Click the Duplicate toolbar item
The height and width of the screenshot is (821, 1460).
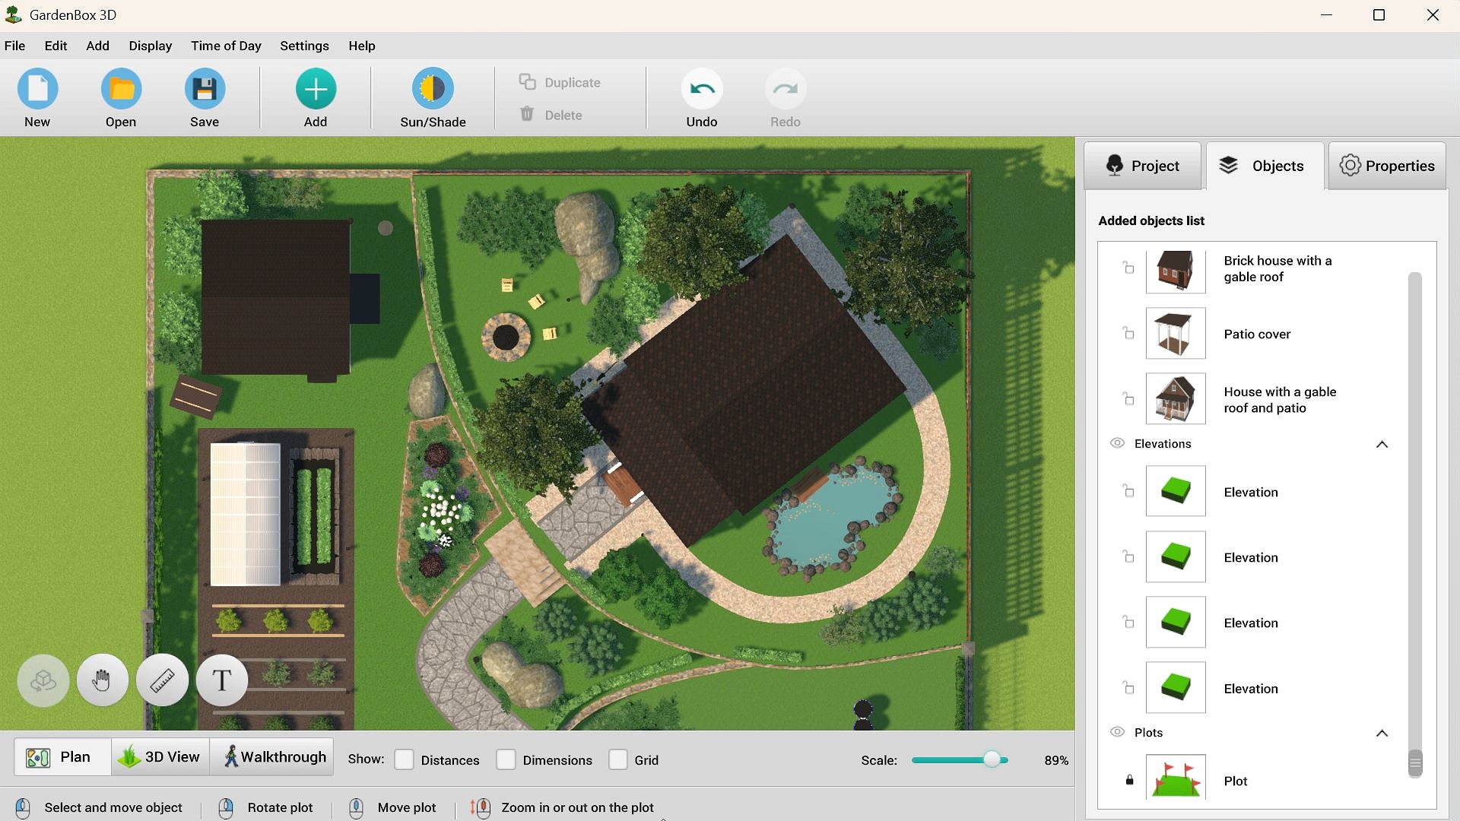point(560,82)
